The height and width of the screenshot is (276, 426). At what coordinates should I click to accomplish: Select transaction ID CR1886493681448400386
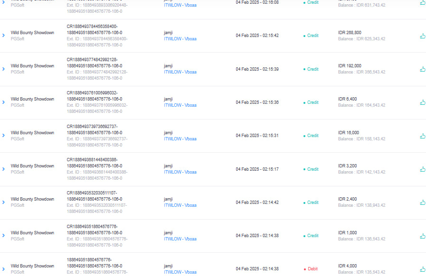tap(92, 159)
